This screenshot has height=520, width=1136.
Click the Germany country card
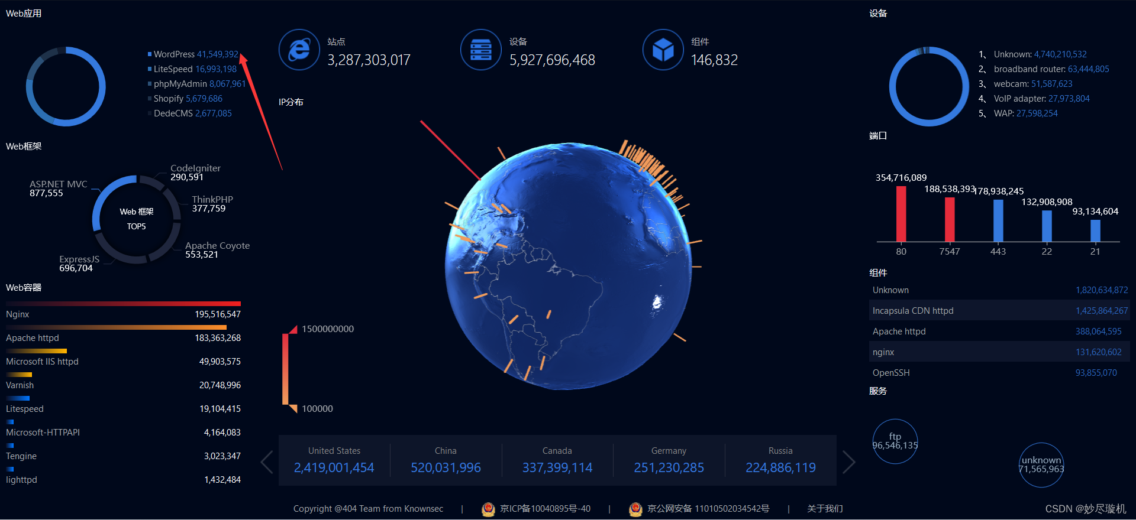[x=669, y=460]
